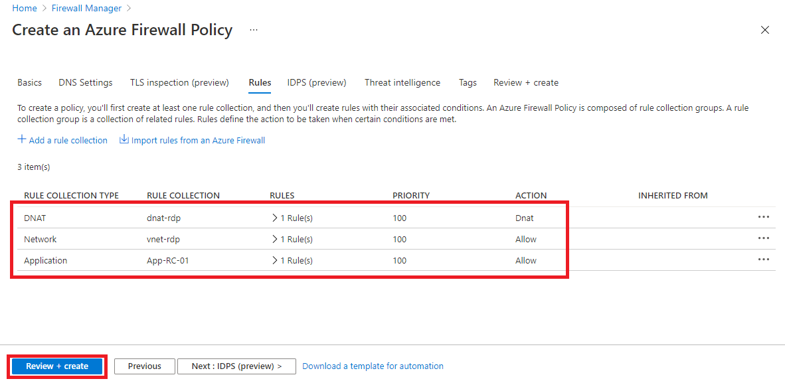Click the ellipsis next to the page title
785x381 pixels.
click(x=254, y=30)
